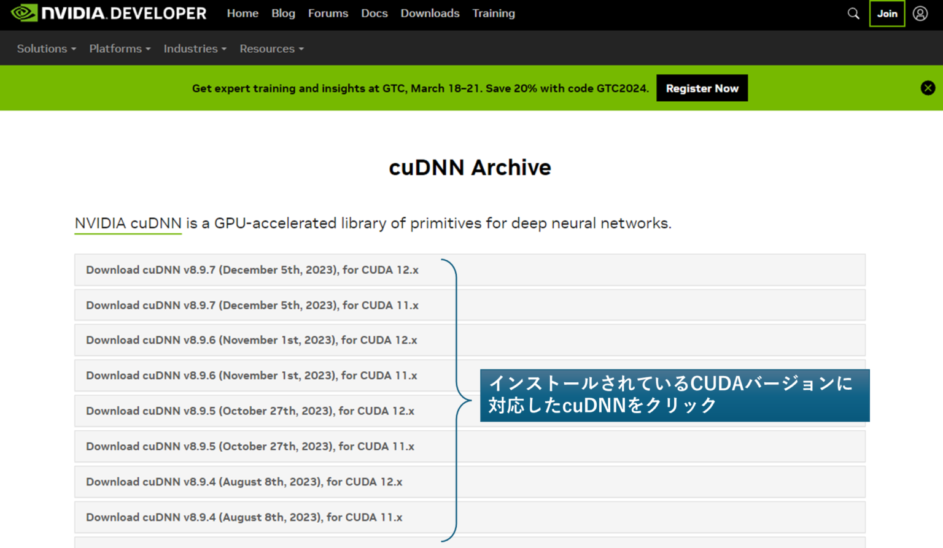Expand the Industries dropdown menu
This screenshot has height=548, width=943.
click(x=195, y=48)
